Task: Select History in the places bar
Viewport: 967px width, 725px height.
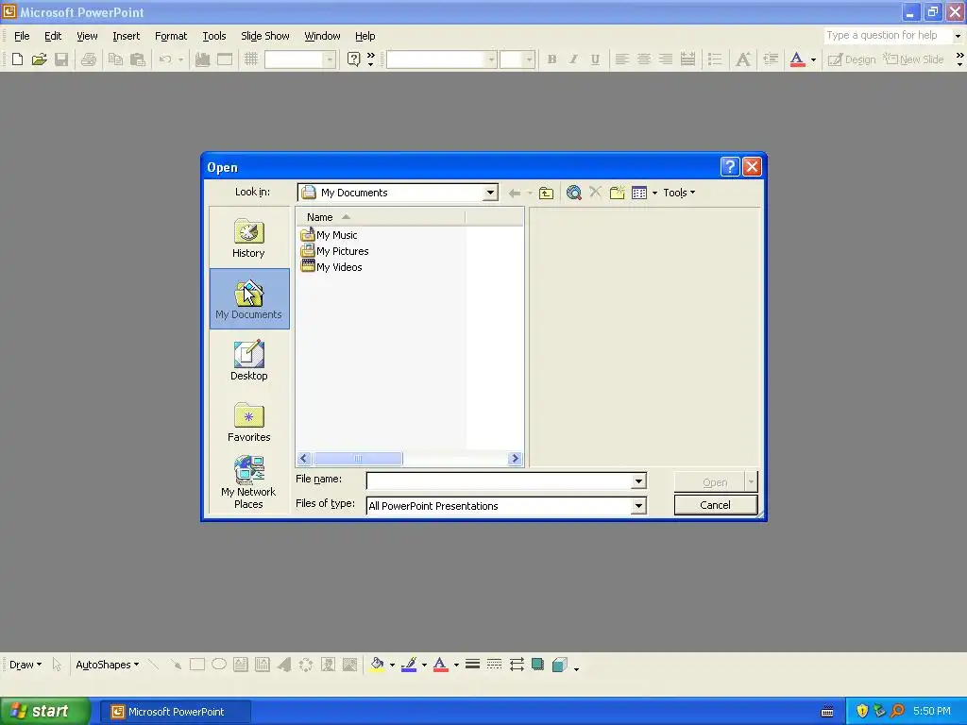Action: [x=249, y=238]
